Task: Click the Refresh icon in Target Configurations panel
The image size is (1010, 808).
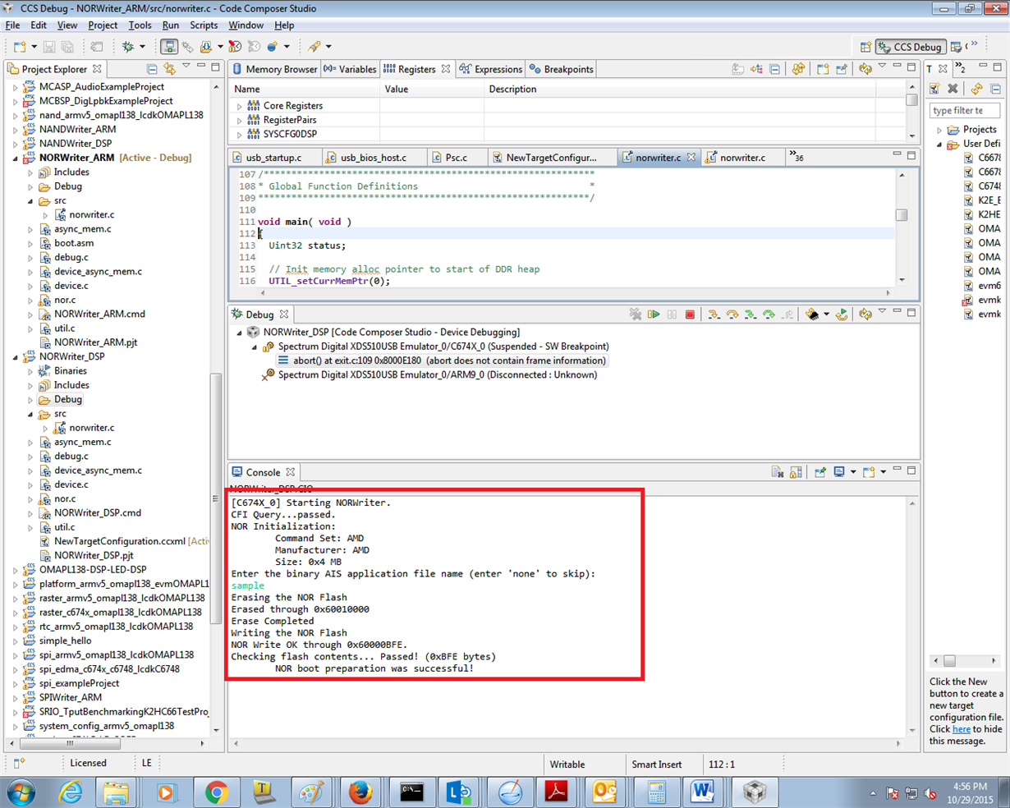Action: [976, 89]
